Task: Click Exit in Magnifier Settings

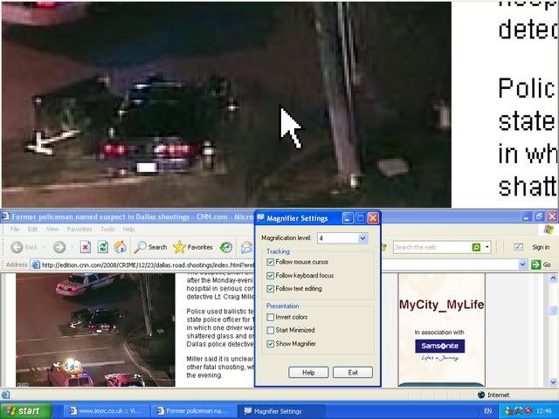Action: tap(353, 373)
